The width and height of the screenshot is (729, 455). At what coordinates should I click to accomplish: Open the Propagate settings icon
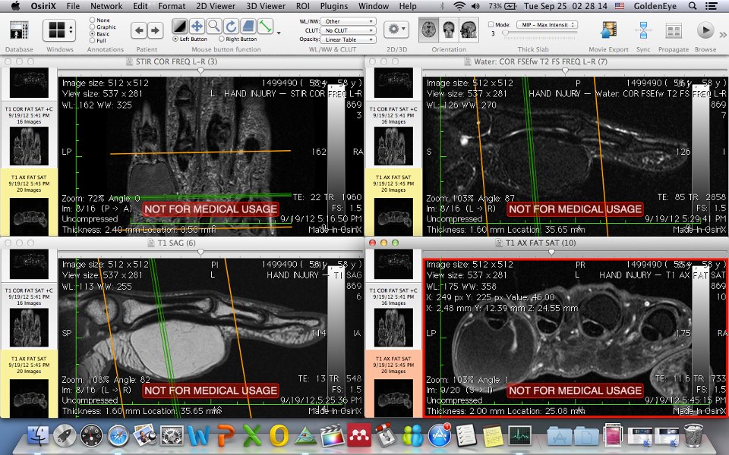676,31
